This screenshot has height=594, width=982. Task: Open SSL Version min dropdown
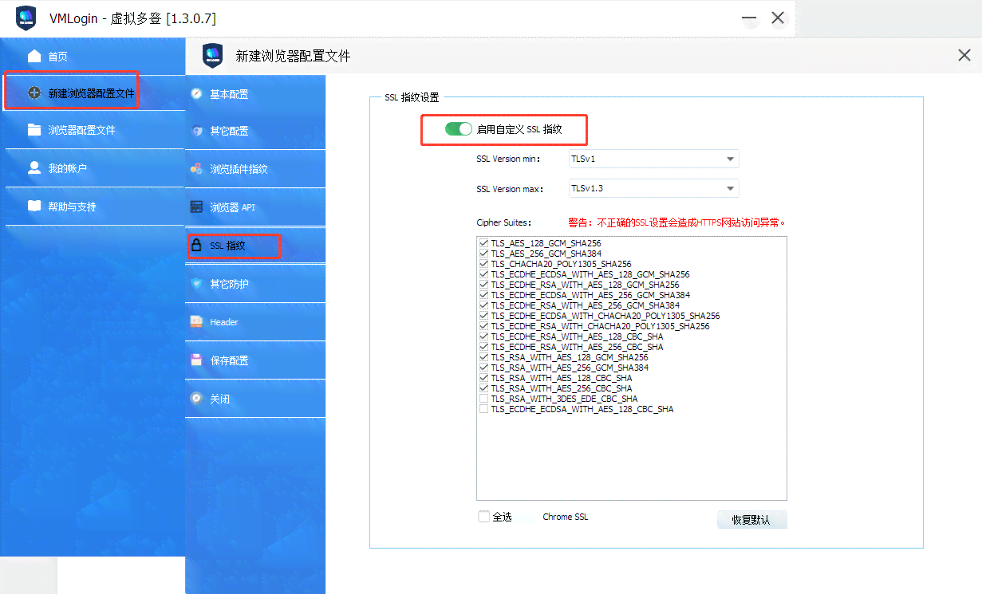[653, 159]
